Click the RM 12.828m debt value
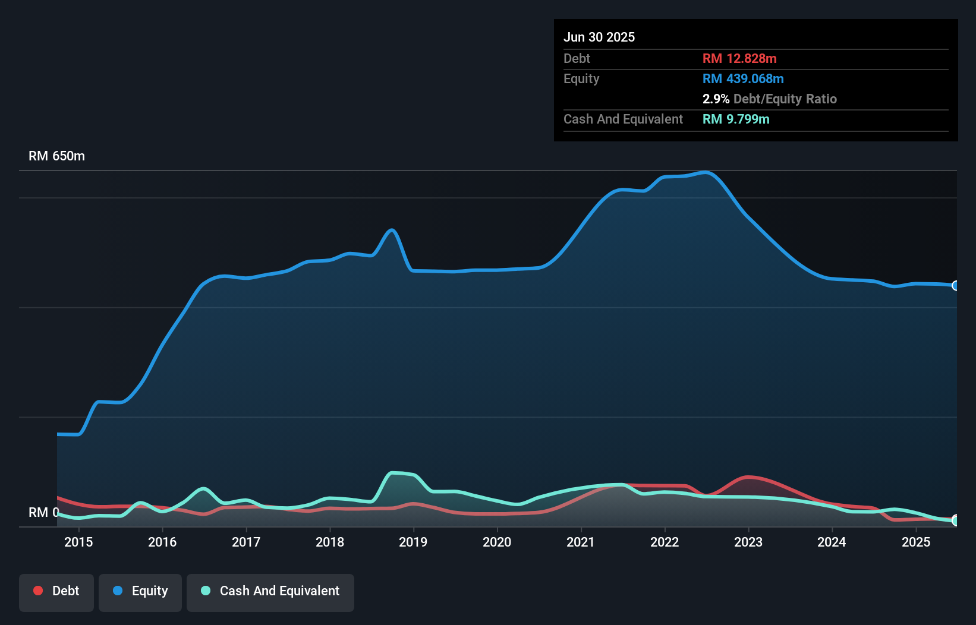Viewport: 976px width, 625px height. (739, 59)
